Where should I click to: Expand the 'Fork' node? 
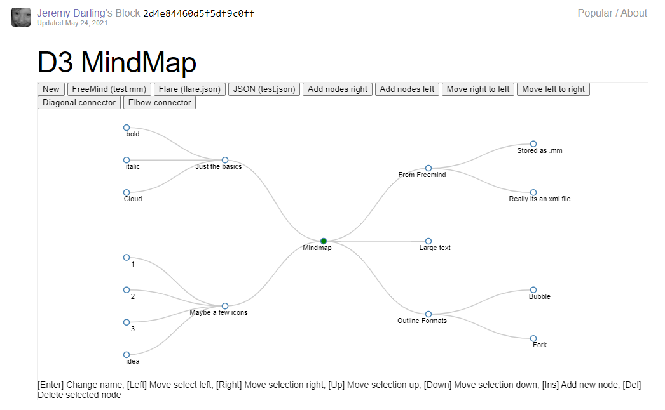tap(533, 338)
